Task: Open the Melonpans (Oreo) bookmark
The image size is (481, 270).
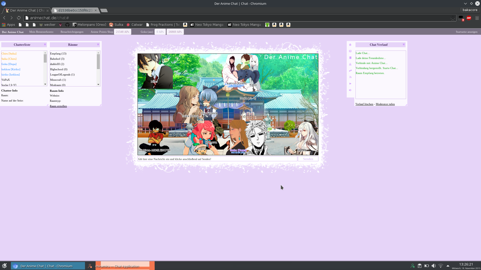Action: pos(89,25)
